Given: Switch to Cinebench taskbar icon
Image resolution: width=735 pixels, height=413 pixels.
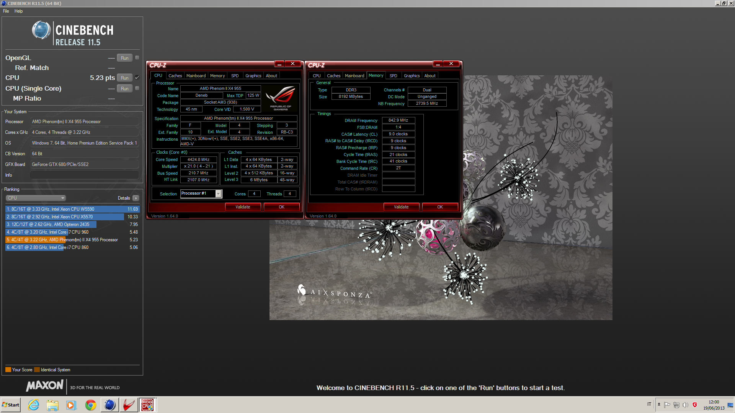Looking at the screenshot, I should (109, 405).
